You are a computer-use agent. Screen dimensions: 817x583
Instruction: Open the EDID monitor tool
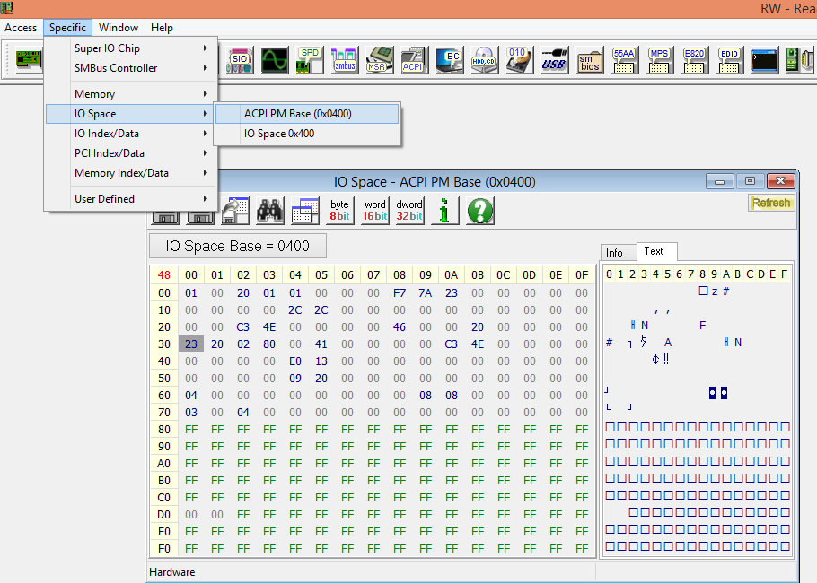click(x=729, y=60)
